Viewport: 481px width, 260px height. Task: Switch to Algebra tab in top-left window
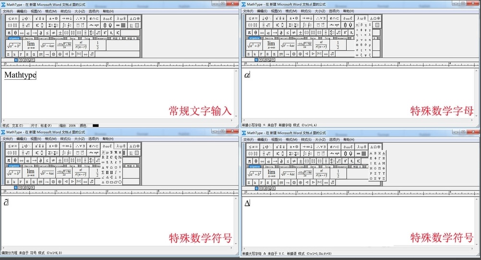[x=14, y=38]
